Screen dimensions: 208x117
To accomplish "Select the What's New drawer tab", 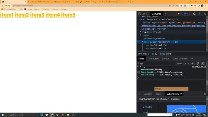I will 173,94.
